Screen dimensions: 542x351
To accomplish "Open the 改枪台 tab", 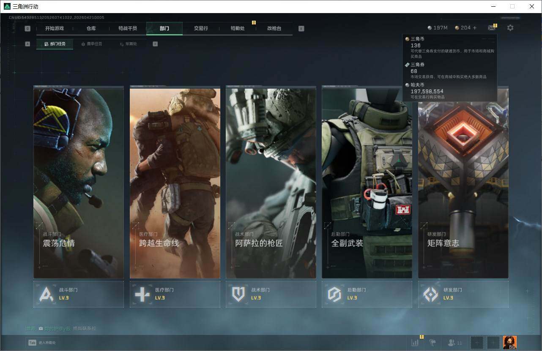I will pos(274,28).
